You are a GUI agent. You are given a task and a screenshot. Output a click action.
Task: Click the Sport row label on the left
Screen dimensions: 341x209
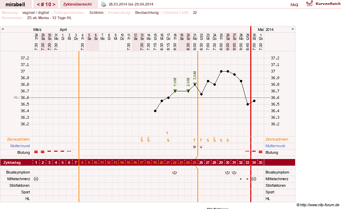(25, 192)
